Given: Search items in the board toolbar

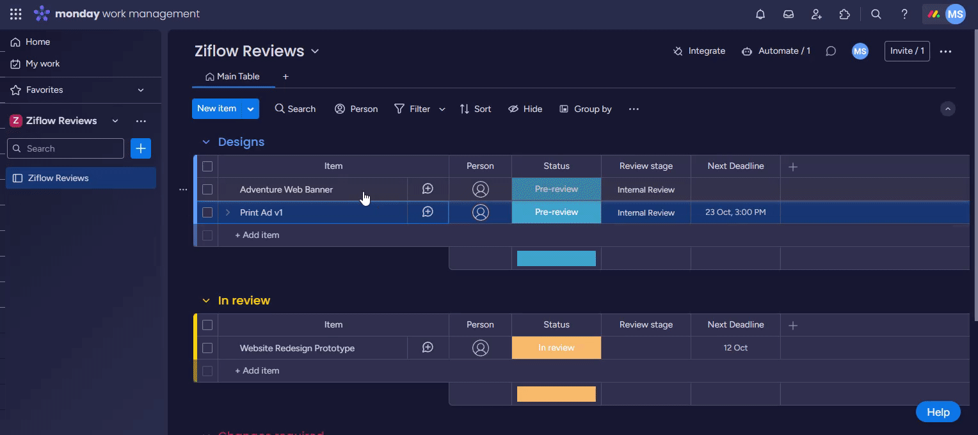Looking at the screenshot, I should click(295, 109).
